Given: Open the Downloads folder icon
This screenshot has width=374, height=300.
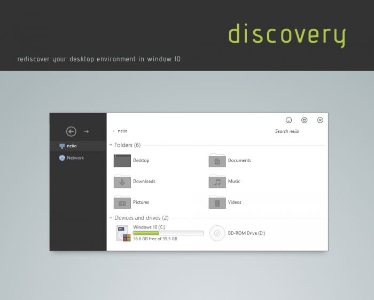Looking at the screenshot, I should click(x=122, y=181).
